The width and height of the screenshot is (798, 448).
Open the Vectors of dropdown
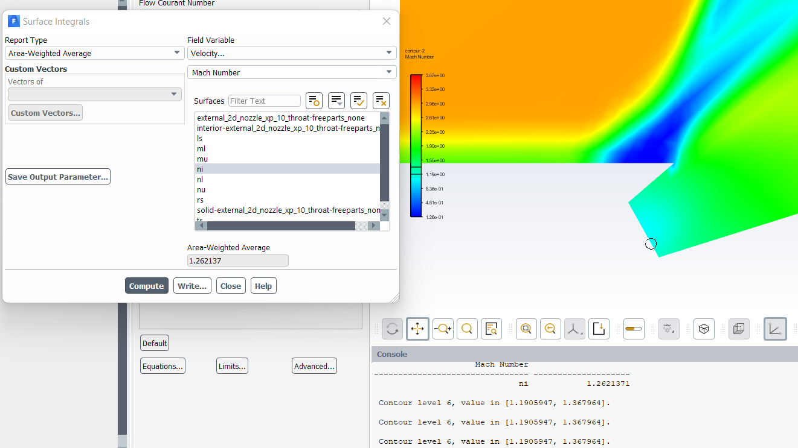[x=94, y=94]
